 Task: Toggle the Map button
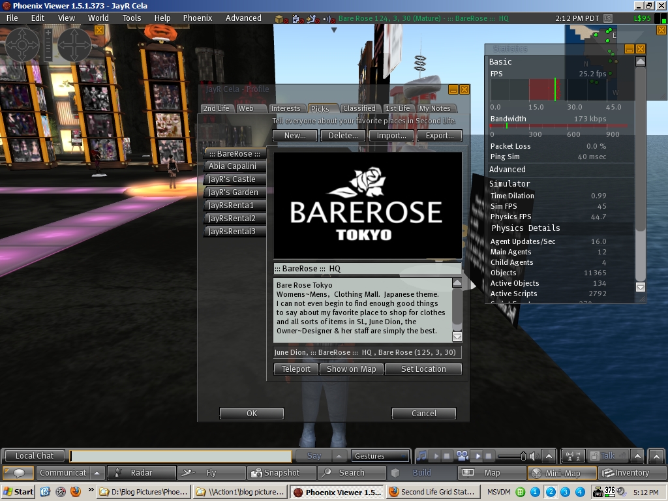pos(492,473)
